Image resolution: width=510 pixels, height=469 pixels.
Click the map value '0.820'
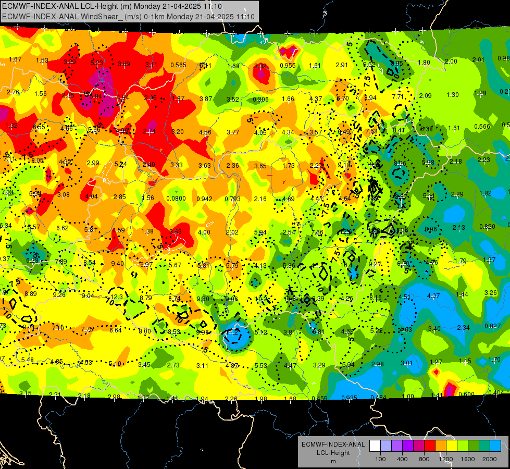coord(487,227)
